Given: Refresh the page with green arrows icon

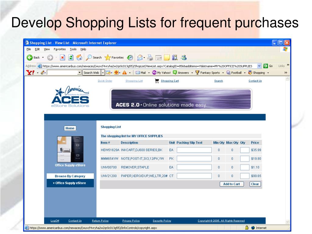Looking at the screenshot, I should (71, 58).
